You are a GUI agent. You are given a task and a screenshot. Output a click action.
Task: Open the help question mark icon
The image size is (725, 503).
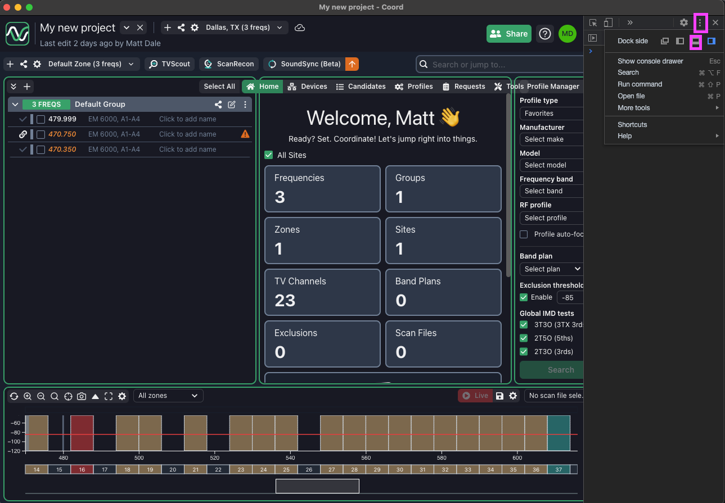[x=544, y=34]
